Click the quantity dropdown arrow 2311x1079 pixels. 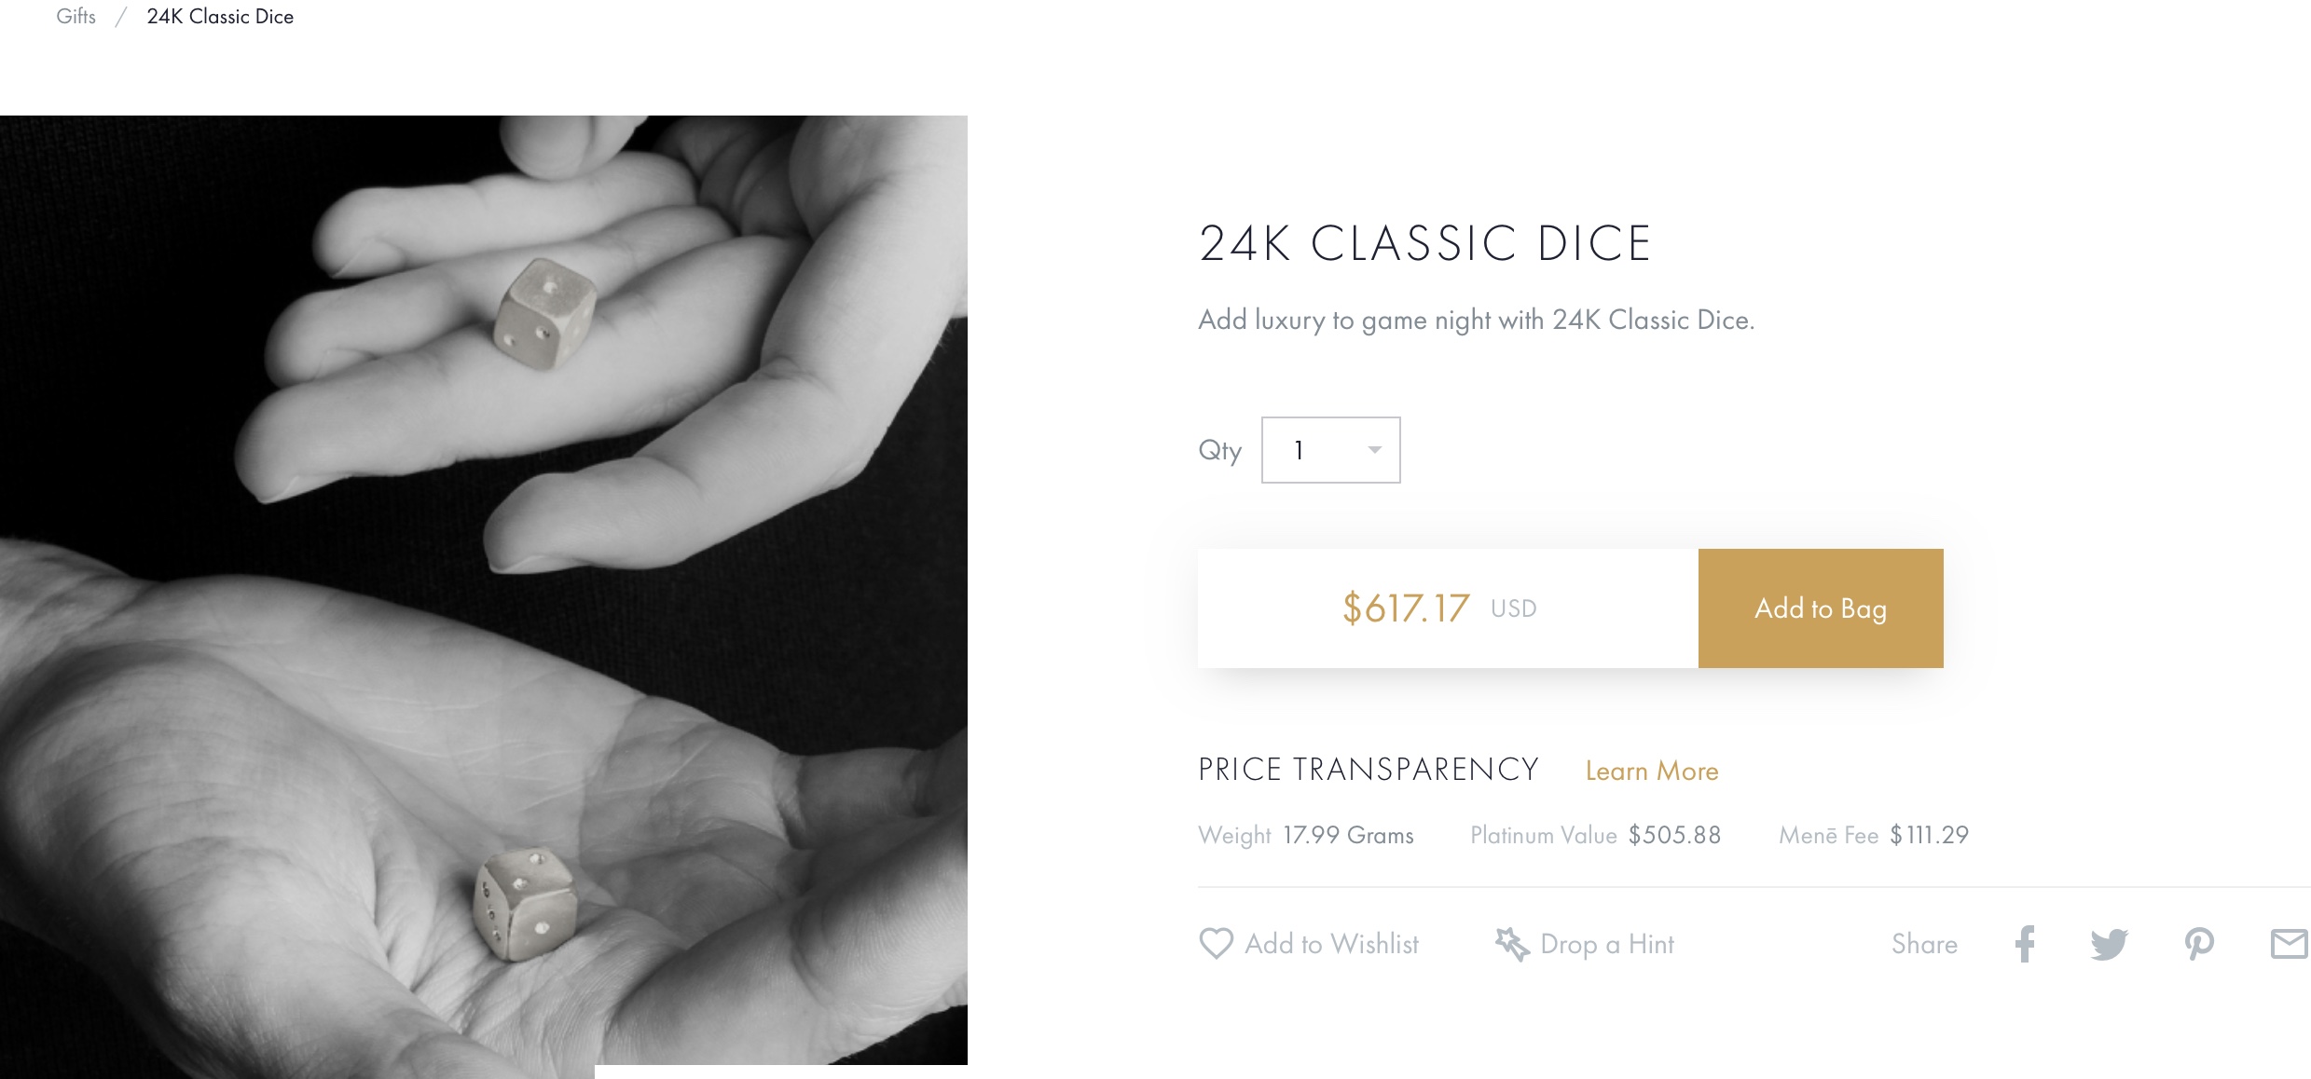pos(1374,450)
